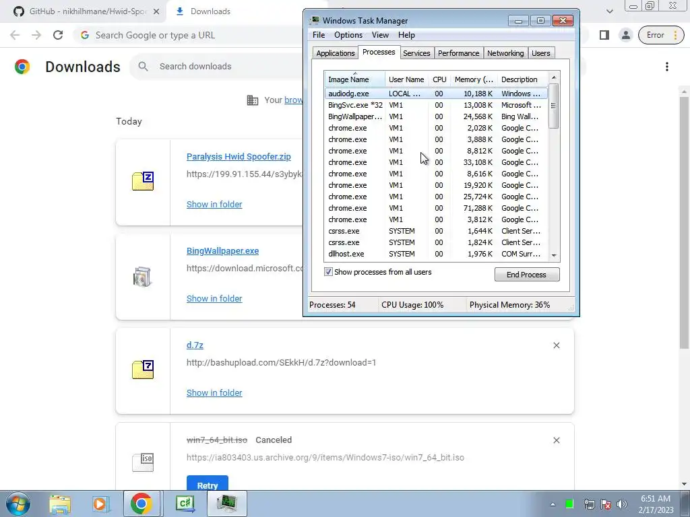Image resolution: width=690 pixels, height=517 pixels.
Task: Reload the page with the refresh icon
Action: pos(58,35)
